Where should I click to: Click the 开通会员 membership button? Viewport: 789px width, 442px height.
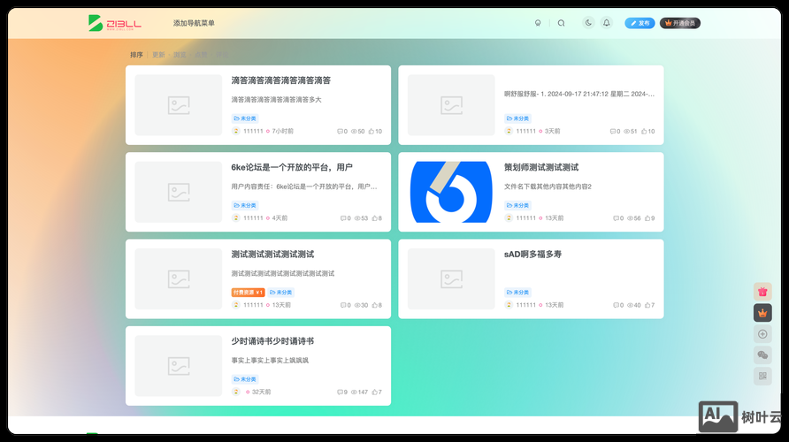(x=680, y=23)
